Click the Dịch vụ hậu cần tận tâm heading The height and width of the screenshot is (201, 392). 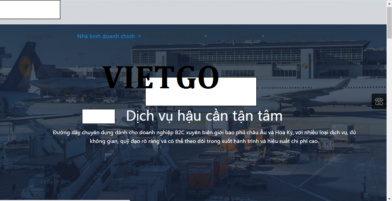204,116
